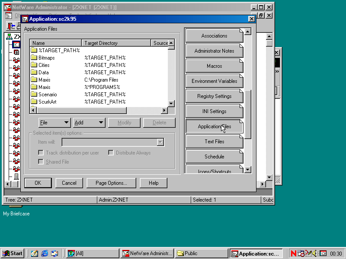Click the red Novell N tray icon
The image size is (346, 259).
point(294,253)
